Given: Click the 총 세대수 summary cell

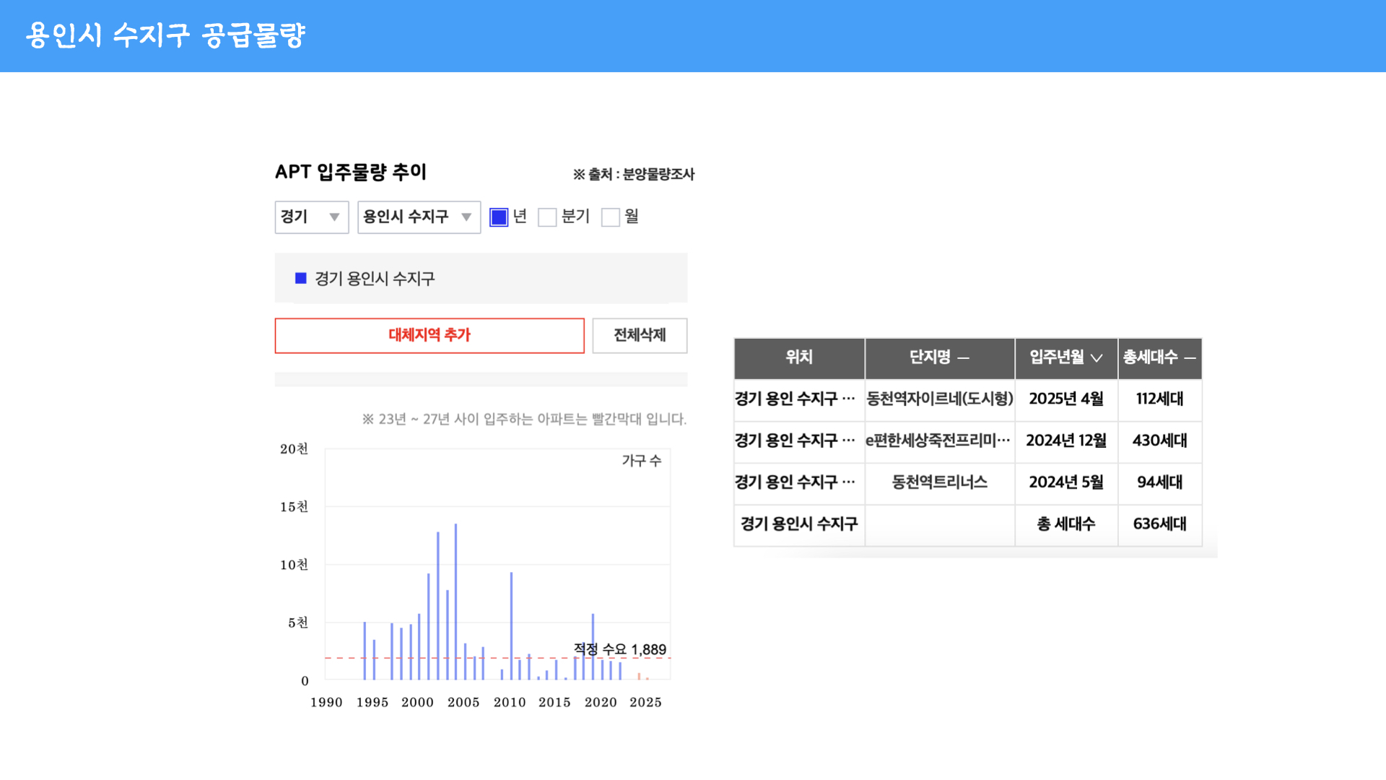Looking at the screenshot, I should coord(1065,524).
